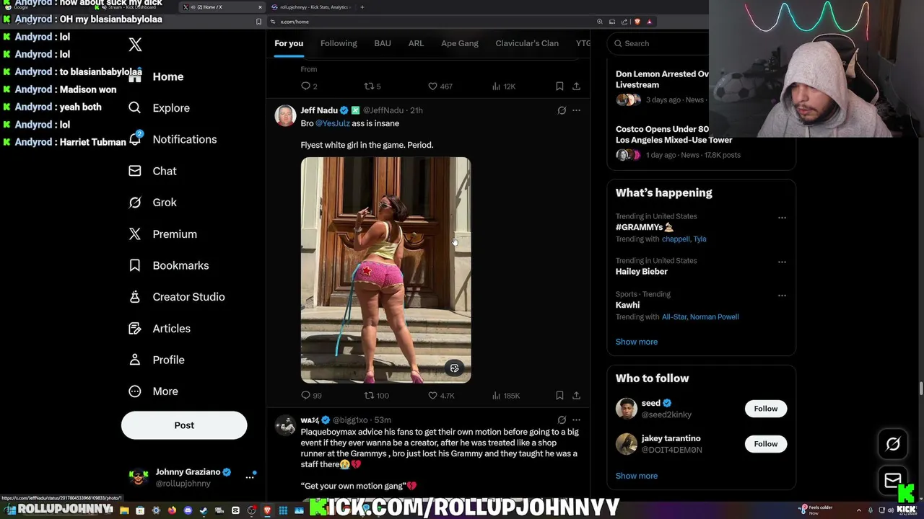Screen dimensions: 924x519
Task: Follow the jakey tarantino account
Action: (766, 444)
